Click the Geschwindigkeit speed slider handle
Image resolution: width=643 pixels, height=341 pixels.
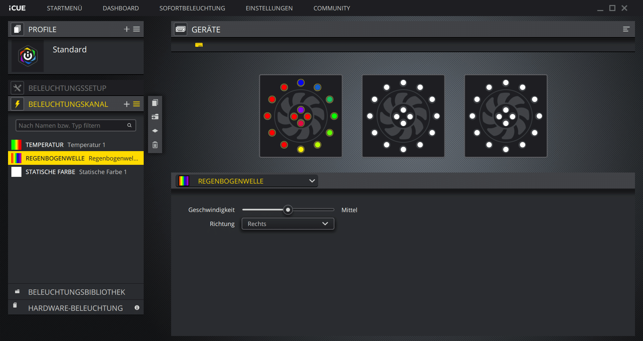point(288,210)
